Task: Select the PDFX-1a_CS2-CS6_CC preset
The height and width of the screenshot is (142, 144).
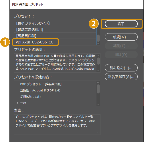Action: point(55,42)
